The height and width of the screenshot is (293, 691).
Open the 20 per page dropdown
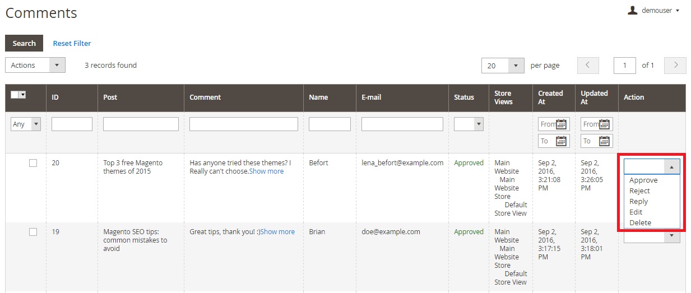503,66
